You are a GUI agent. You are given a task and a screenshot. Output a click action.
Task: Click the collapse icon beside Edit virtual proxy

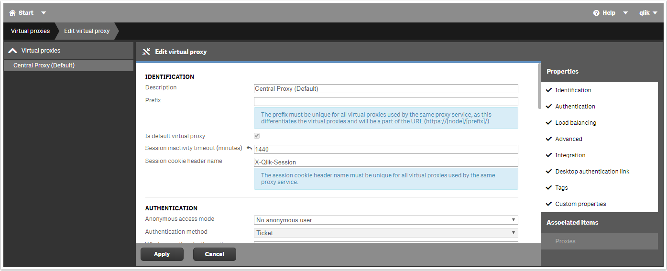[147, 52]
